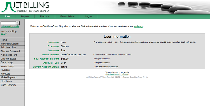The width and height of the screenshot is (210, 106).
Task: Click the Firstname value Charles
Action: tap(65, 46)
